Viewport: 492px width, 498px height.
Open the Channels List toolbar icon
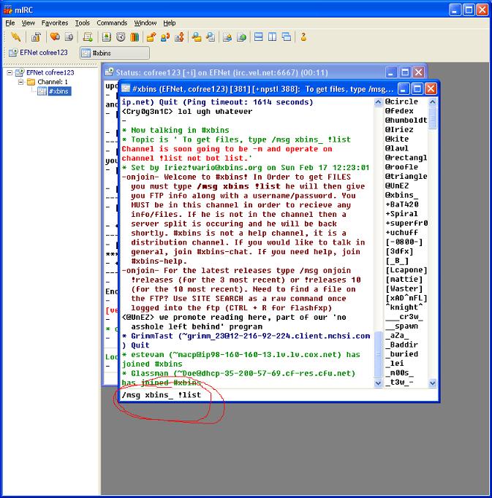point(69,37)
